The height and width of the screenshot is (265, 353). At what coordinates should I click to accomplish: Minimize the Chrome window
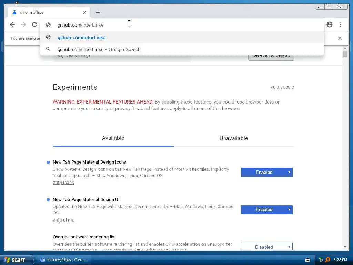click(320, 7)
